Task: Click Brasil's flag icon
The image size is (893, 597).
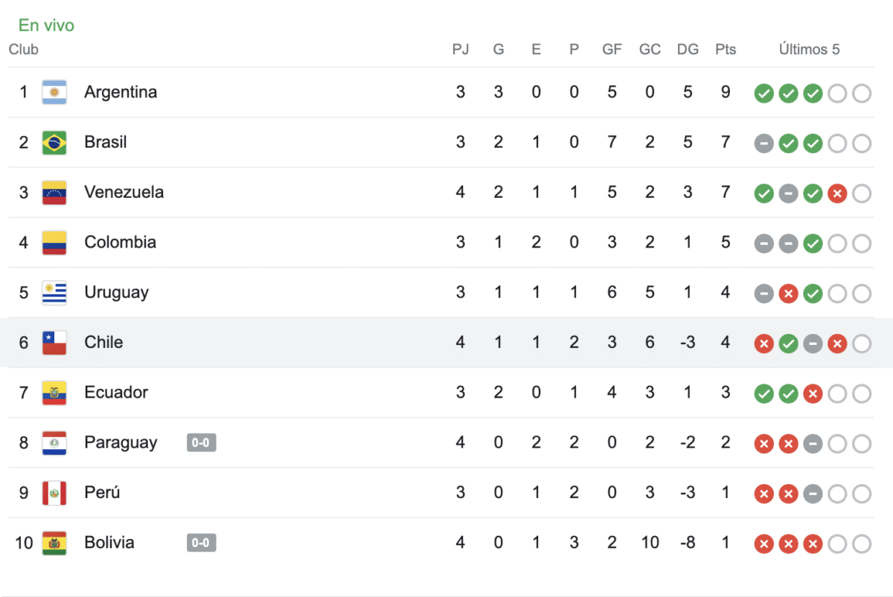Action: 54,142
